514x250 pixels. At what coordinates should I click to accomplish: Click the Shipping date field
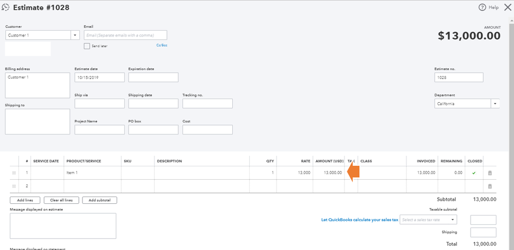tap(153, 104)
